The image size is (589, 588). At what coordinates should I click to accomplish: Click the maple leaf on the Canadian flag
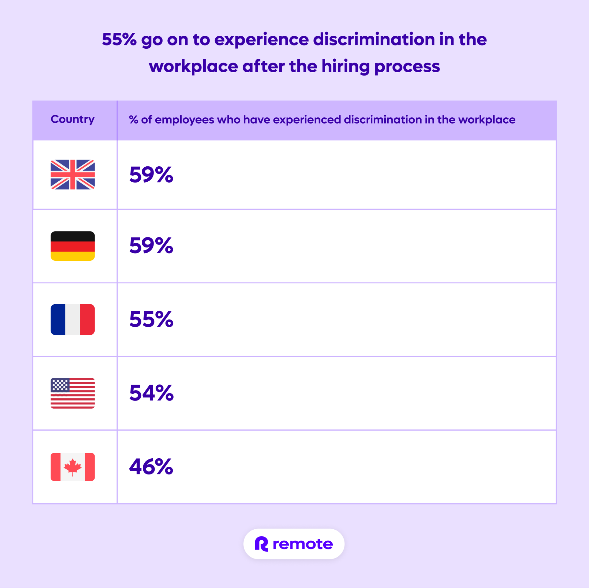(x=72, y=467)
